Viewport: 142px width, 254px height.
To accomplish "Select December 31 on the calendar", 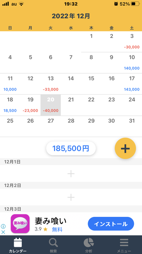I will (x=132, y=126).
